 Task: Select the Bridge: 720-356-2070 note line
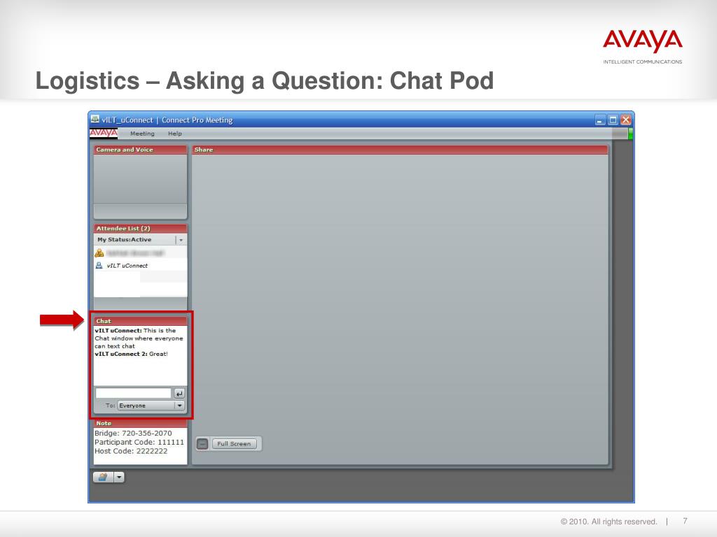133,433
